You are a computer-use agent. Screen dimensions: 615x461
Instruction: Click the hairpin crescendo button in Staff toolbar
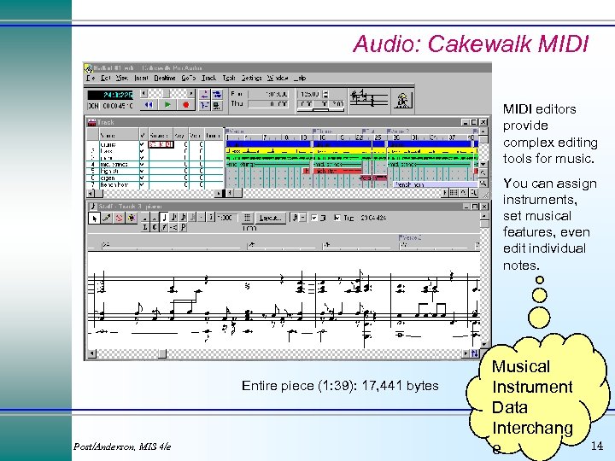pyautogui.click(x=173, y=227)
